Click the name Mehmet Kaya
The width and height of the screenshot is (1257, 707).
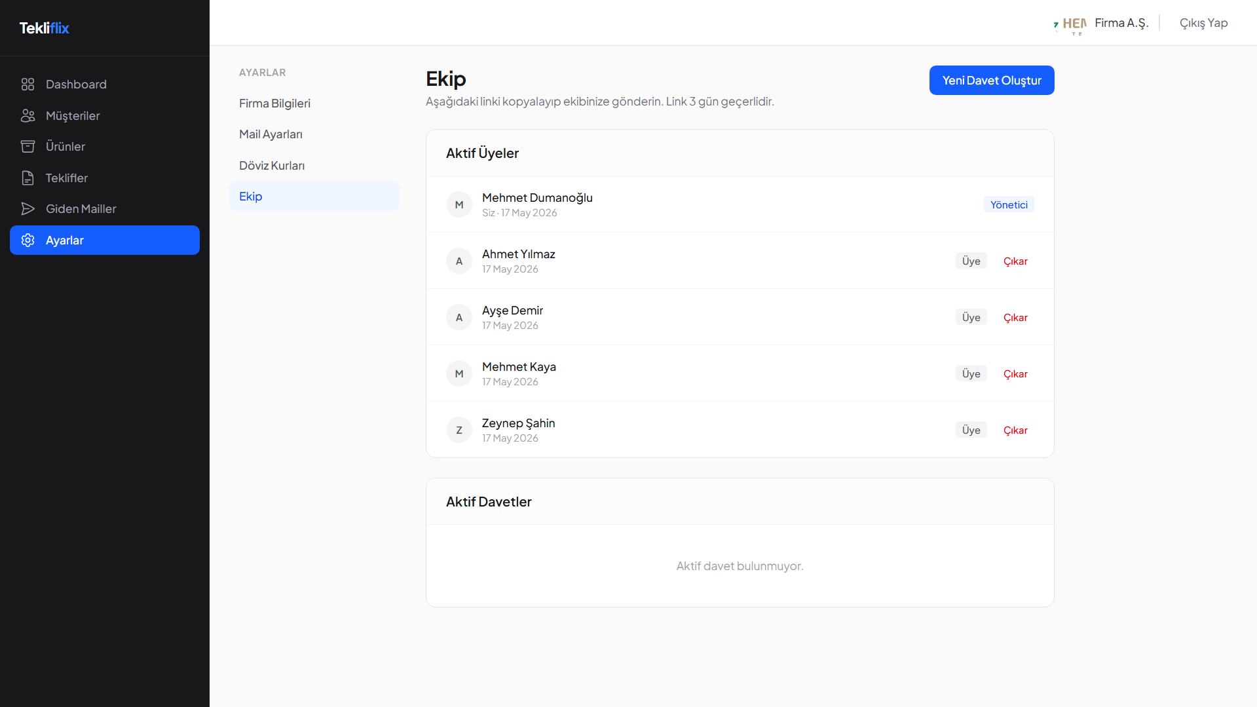[519, 367]
